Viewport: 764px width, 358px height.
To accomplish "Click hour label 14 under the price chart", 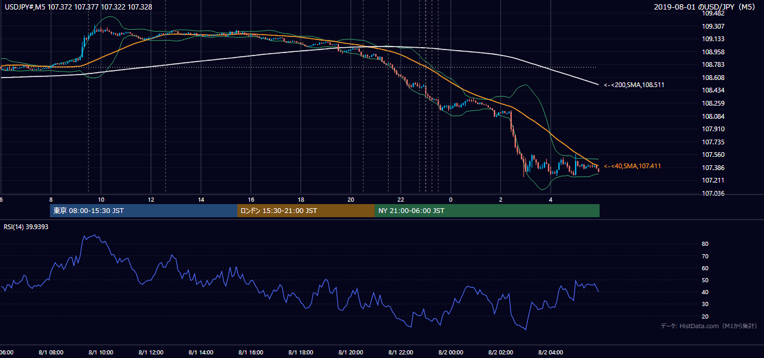I will (201, 199).
